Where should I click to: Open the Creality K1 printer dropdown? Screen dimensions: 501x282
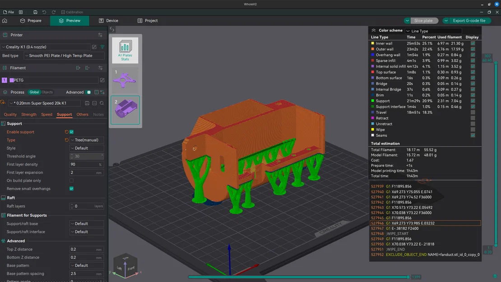pyautogui.click(x=46, y=47)
